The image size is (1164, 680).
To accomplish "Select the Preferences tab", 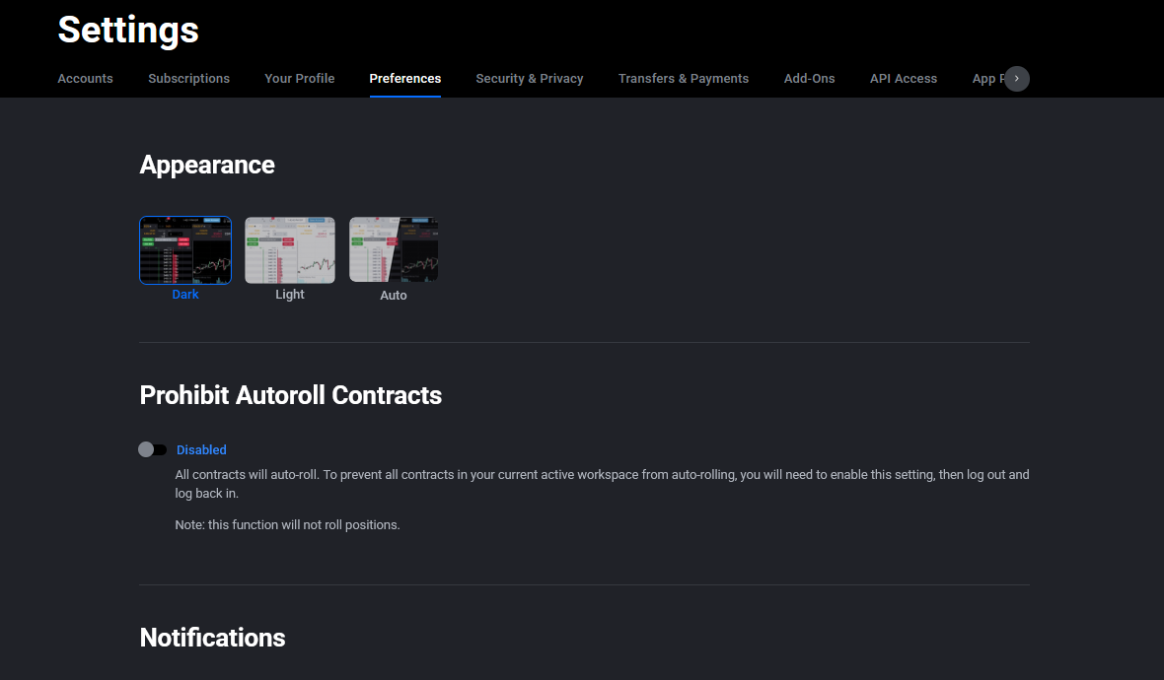I will click(404, 79).
